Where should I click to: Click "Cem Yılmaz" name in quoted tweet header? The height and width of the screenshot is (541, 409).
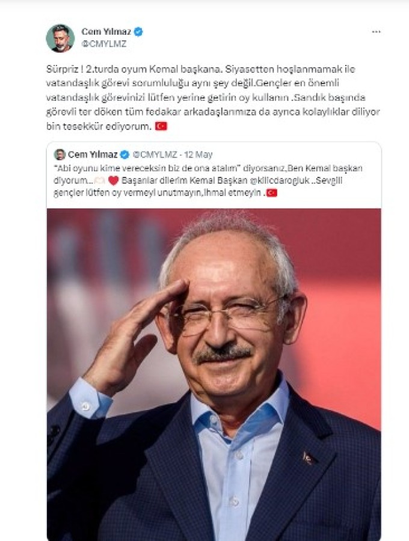point(93,154)
